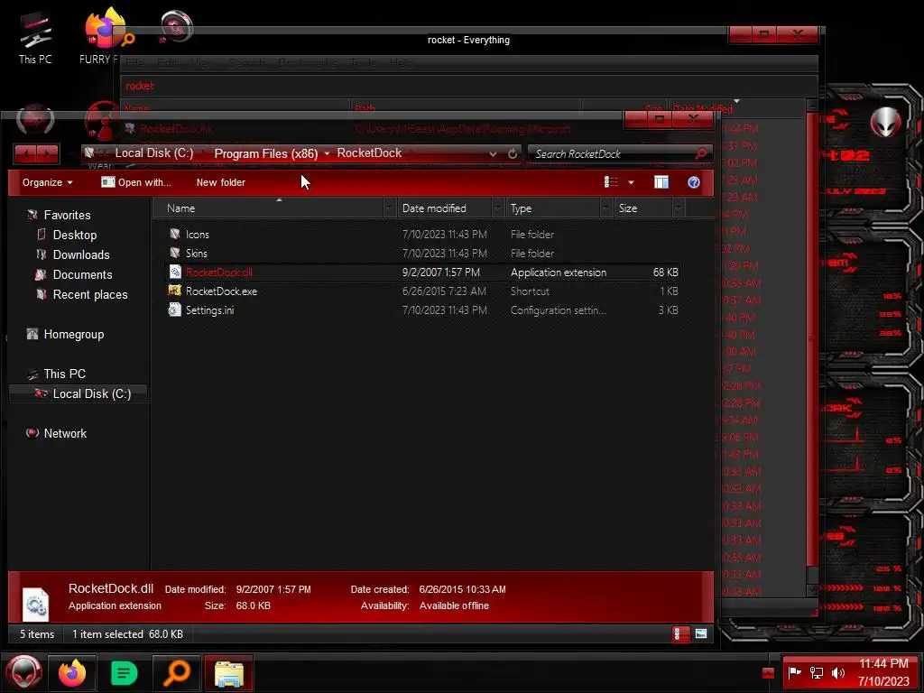This screenshot has height=693, width=924.
Task: Launch Firefox from the taskbar
Action: [x=72, y=672]
